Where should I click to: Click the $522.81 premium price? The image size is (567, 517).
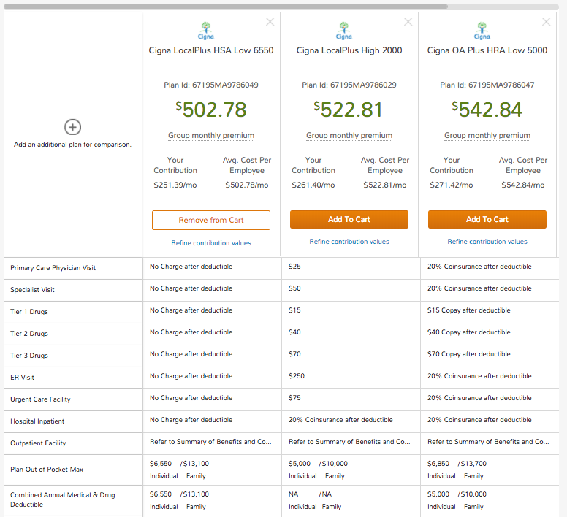349,110
